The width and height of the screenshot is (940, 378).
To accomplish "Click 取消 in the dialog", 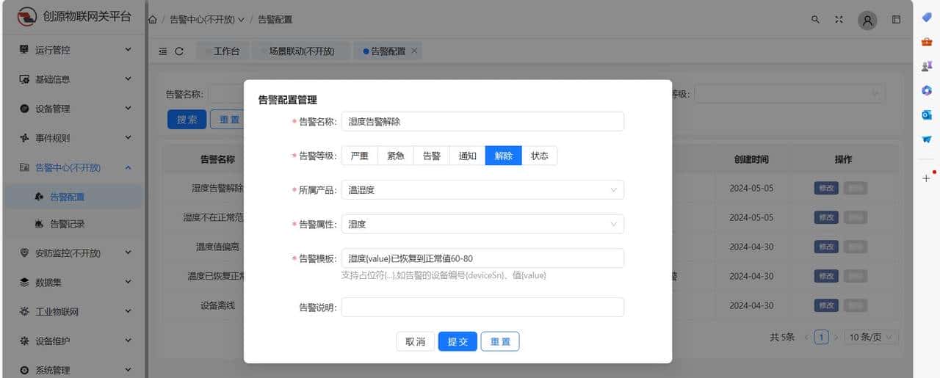I will click(x=415, y=341).
